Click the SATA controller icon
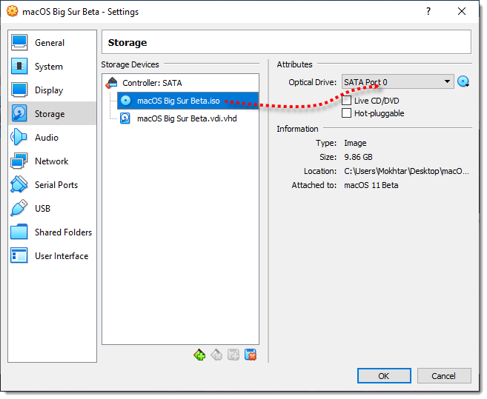The height and width of the screenshot is (399, 487). point(111,83)
